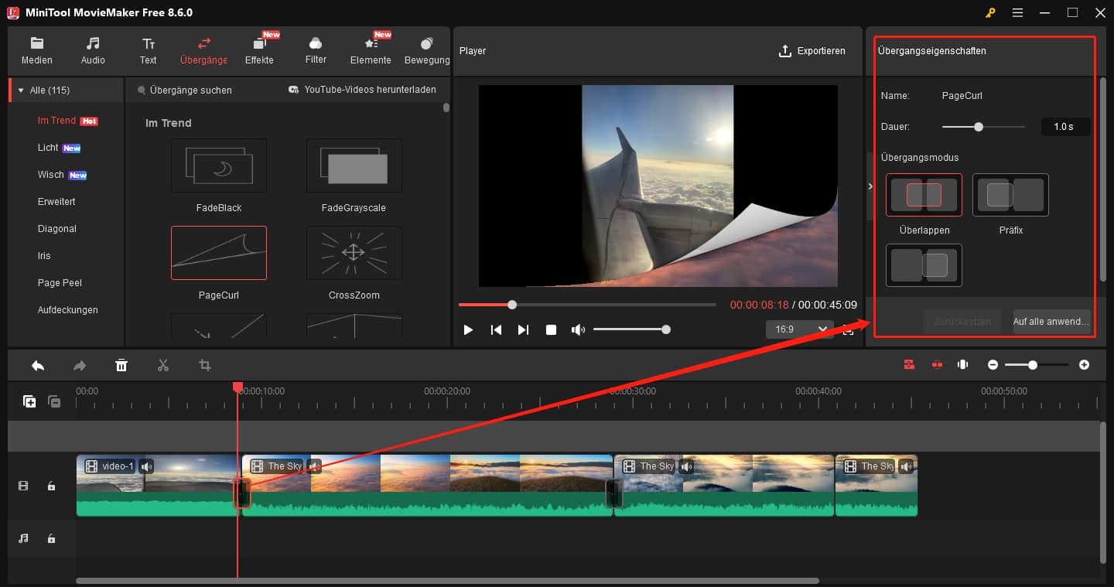Switch to the Übergänge tab

(x=203, y=50)
